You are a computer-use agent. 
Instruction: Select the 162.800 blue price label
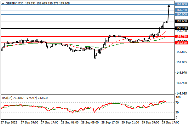pos(181,4)
